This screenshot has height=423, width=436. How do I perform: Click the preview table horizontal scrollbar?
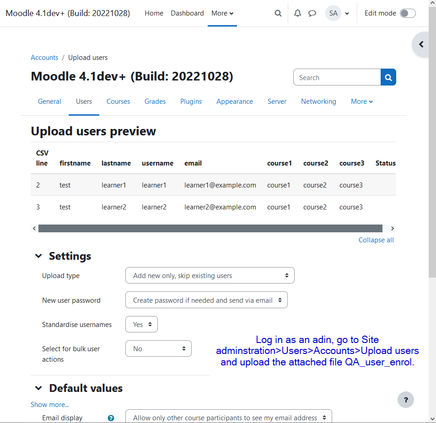tap(210, 229)
